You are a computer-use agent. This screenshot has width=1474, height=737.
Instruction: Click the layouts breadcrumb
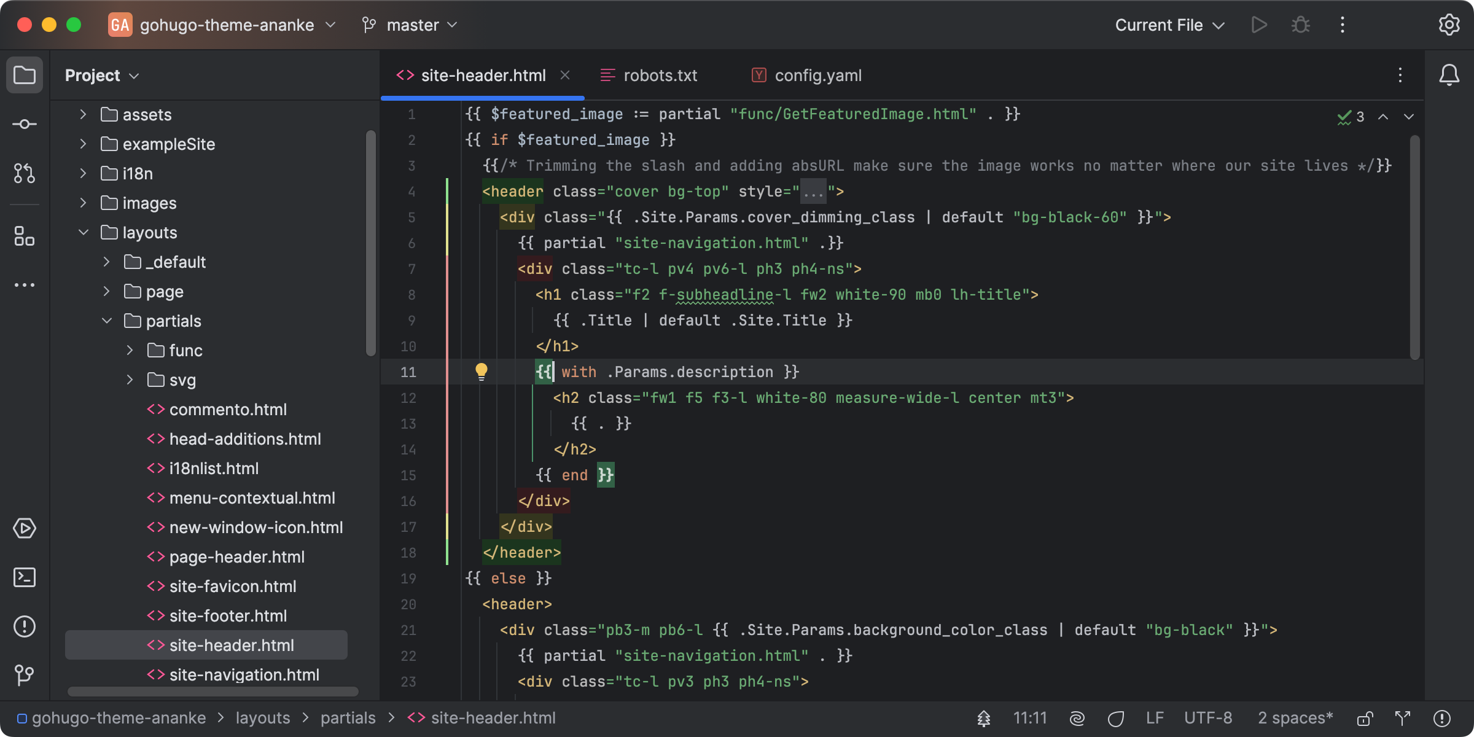tap(263, 718)
